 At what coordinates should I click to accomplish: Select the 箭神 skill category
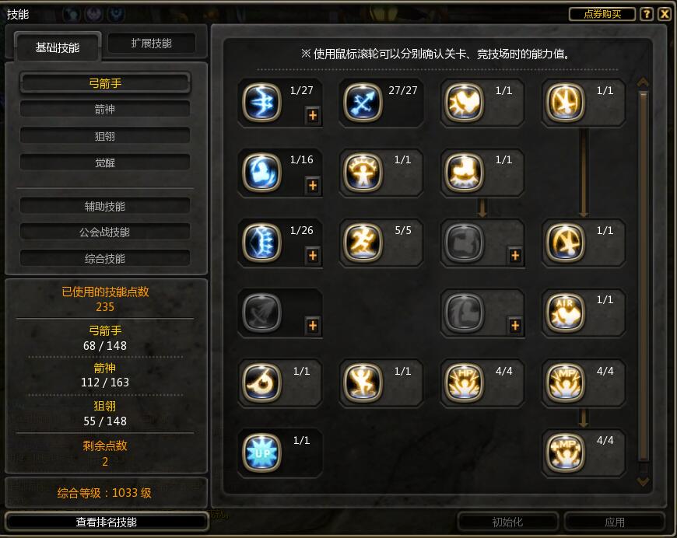(x=104, y=109)
